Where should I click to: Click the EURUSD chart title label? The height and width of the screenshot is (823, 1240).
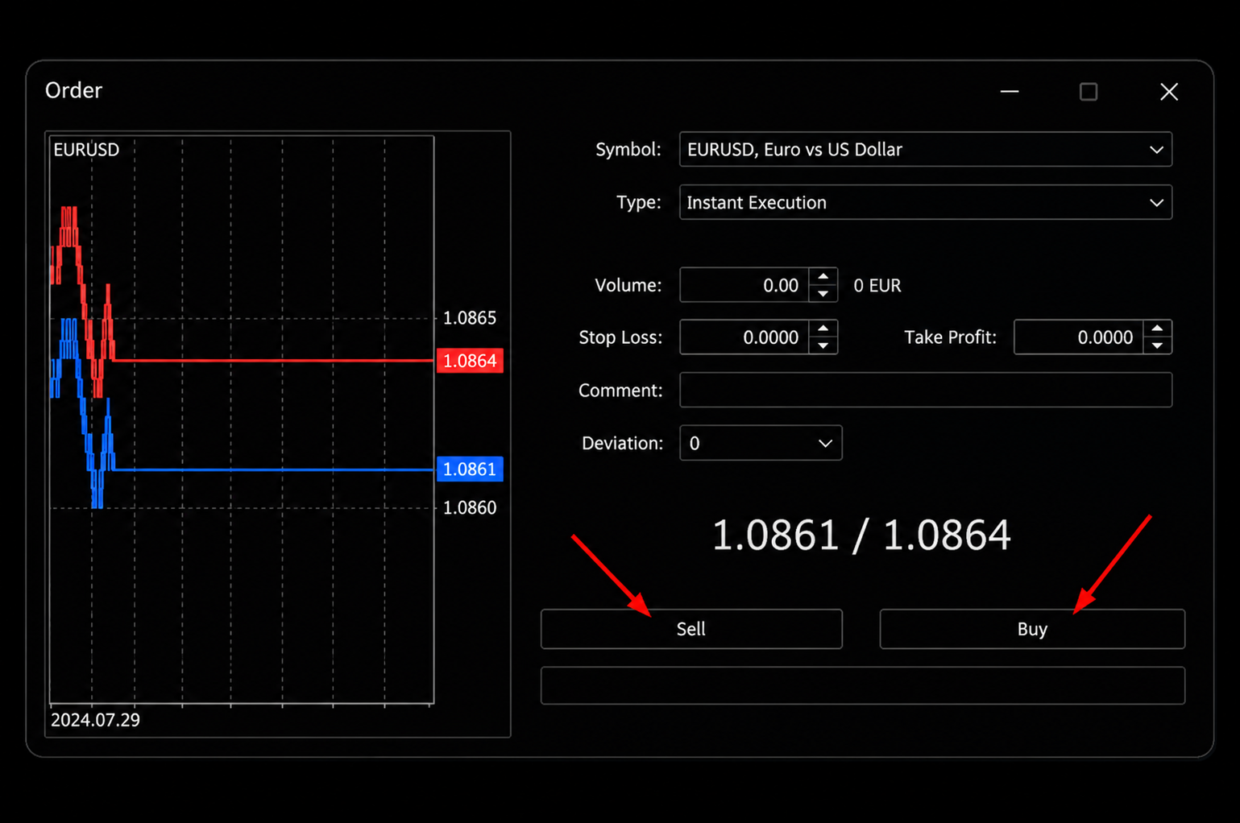pos(86,150)
